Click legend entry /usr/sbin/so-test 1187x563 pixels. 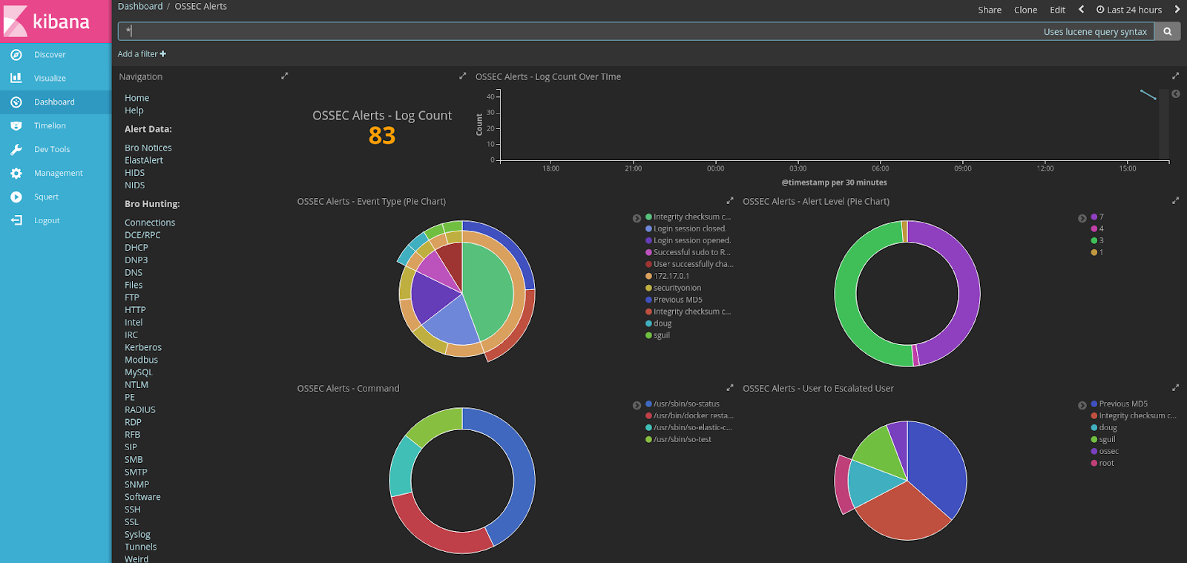point(682,439)
